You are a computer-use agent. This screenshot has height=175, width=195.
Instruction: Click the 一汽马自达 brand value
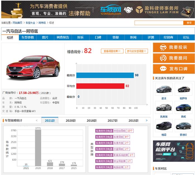[x=21, y=98]
